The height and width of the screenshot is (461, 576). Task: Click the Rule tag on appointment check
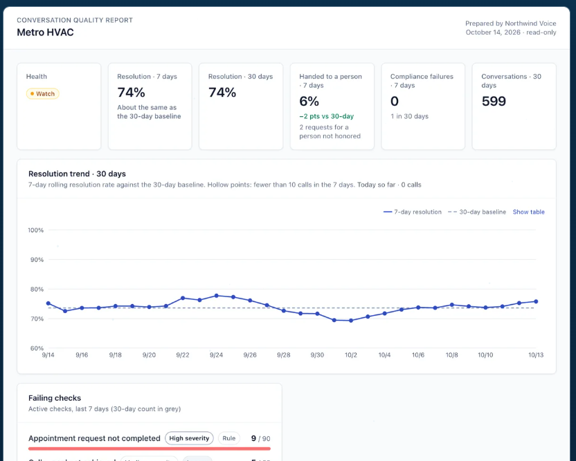(x=229, y=438)
